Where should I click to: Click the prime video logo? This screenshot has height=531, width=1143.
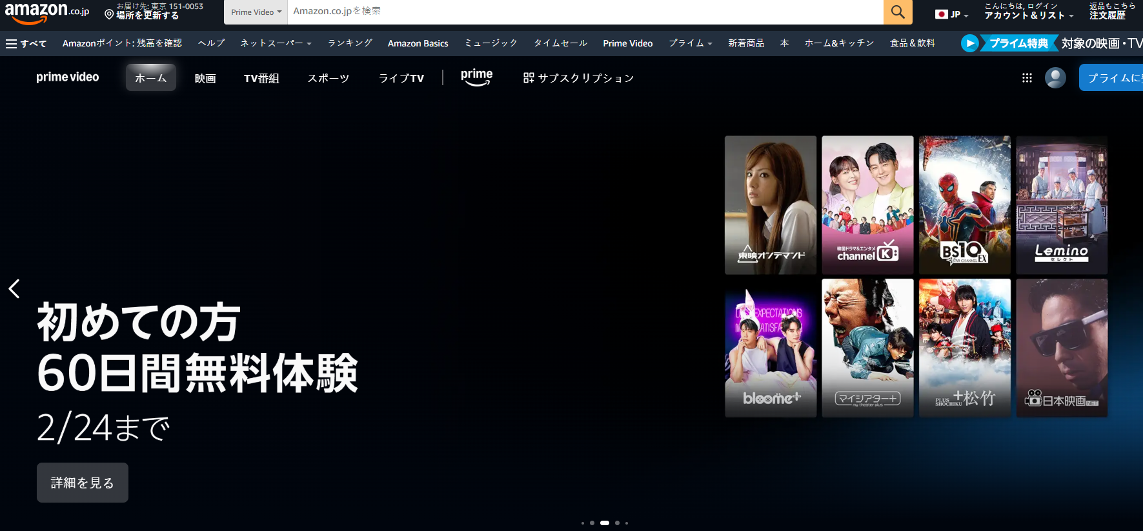click(68, 77)
